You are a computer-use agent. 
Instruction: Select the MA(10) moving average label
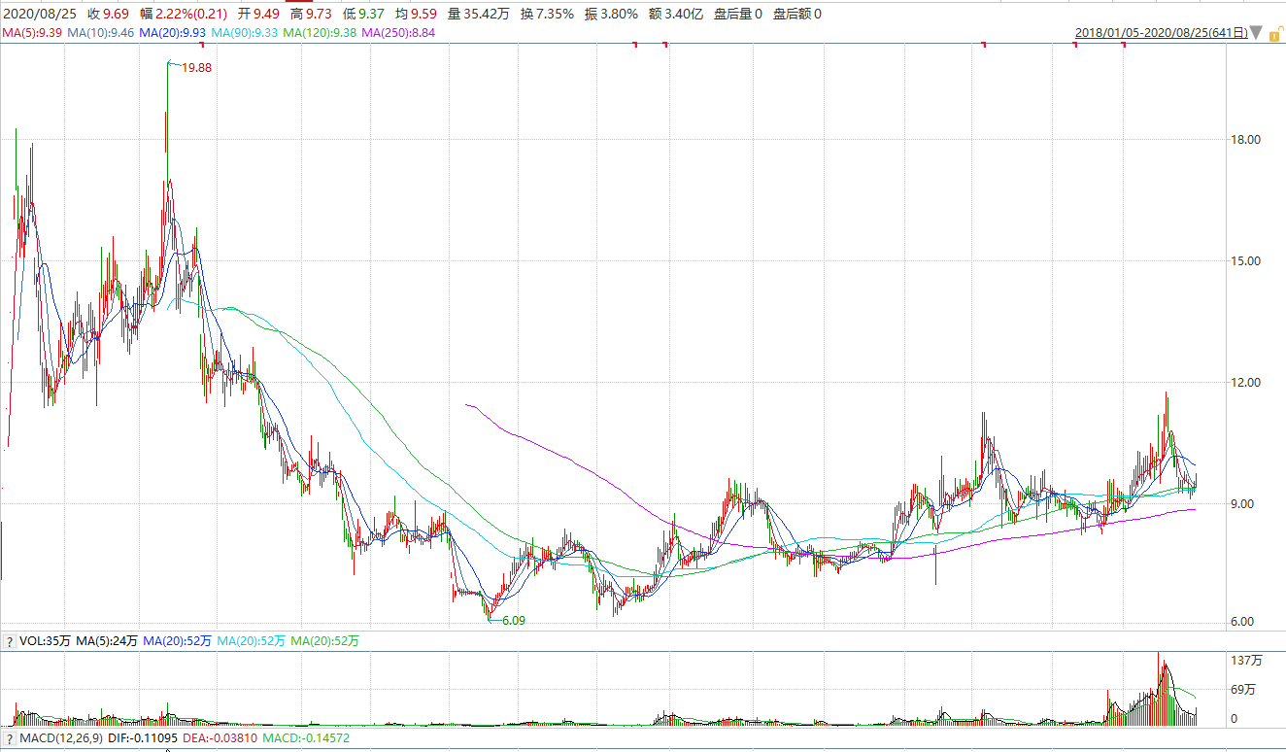click(x=101, y=33)
